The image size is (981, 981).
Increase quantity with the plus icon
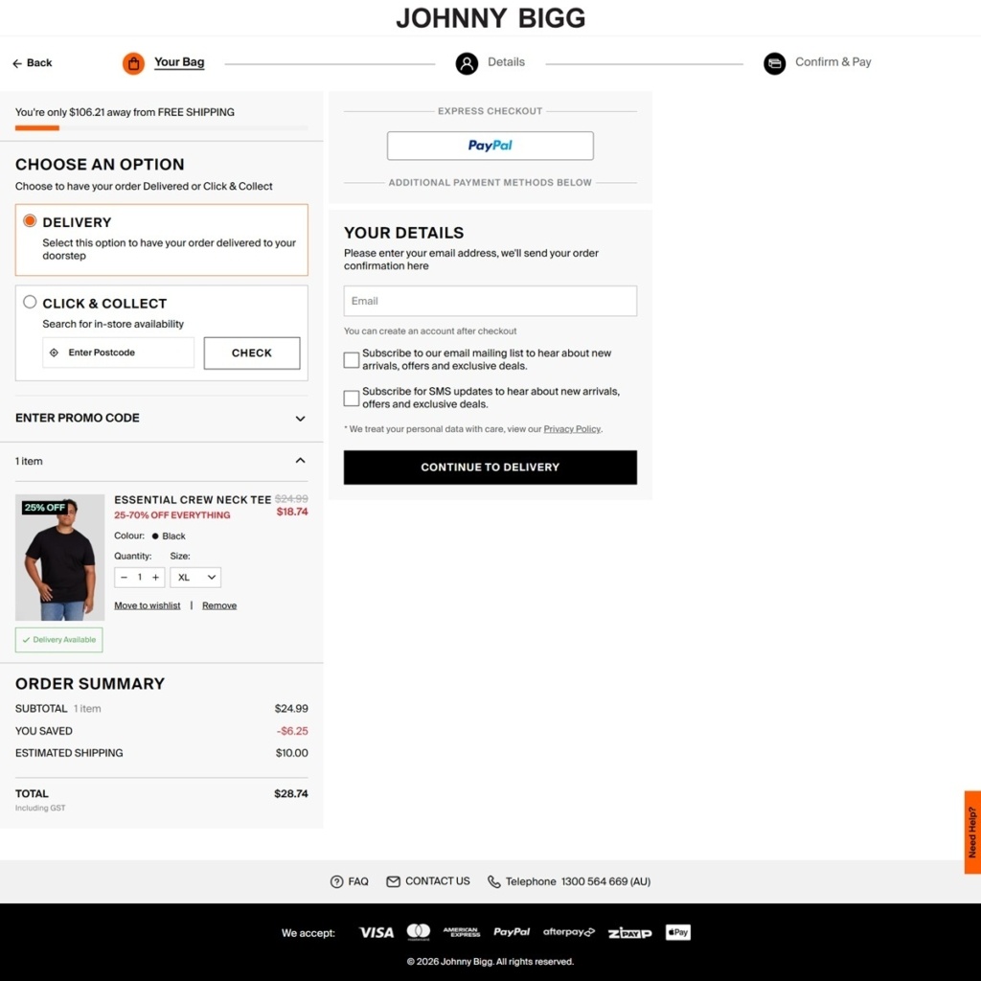click(x=156, y=578)
